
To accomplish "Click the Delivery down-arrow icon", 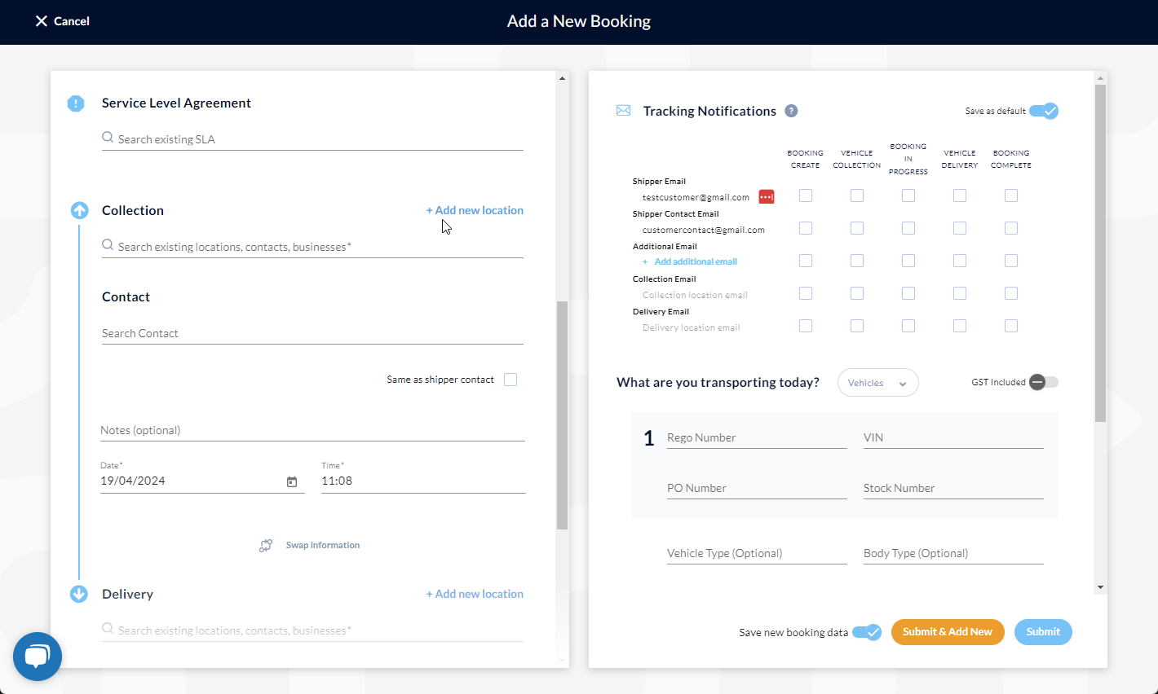I will pos(79,594).
